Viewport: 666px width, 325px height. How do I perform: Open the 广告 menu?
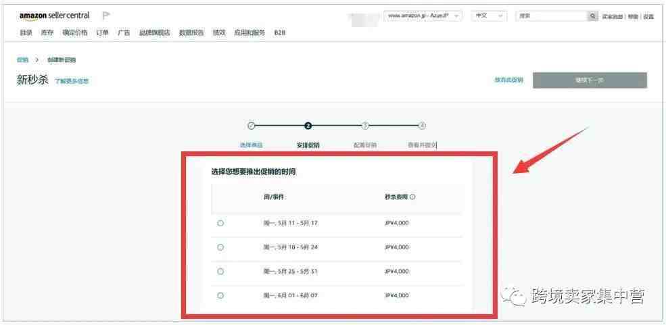(124, 32)
